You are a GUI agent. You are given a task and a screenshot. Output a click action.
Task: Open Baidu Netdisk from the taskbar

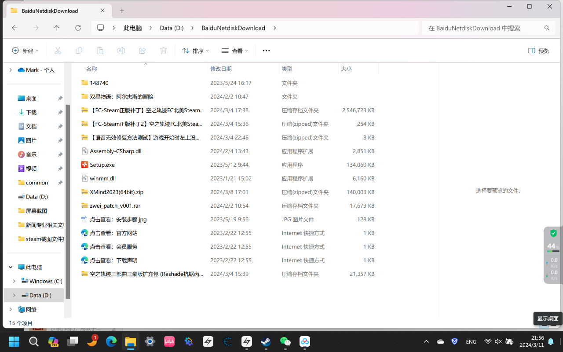(x=305, y=341)
